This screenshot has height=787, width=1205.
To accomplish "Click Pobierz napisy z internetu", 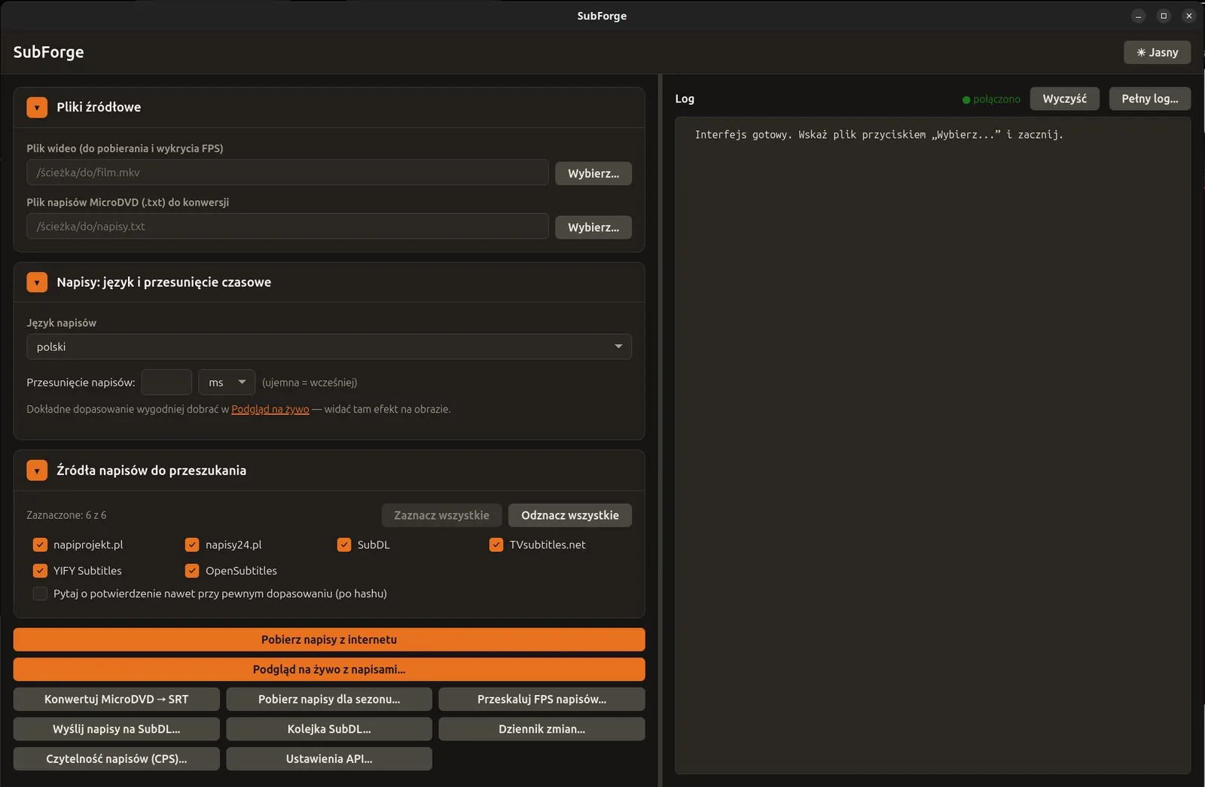I will pos(329,639).
